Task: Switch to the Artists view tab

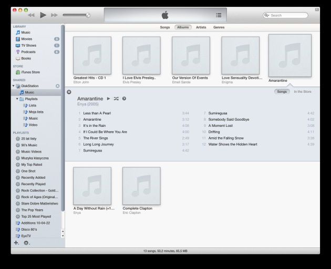Action: tap(201, 27)
